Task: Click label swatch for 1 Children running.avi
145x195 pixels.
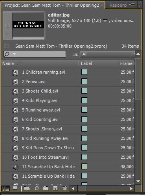Action: [84, 72]
